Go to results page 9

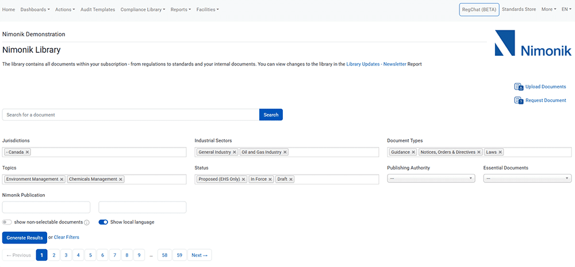[x=139, y=256]
